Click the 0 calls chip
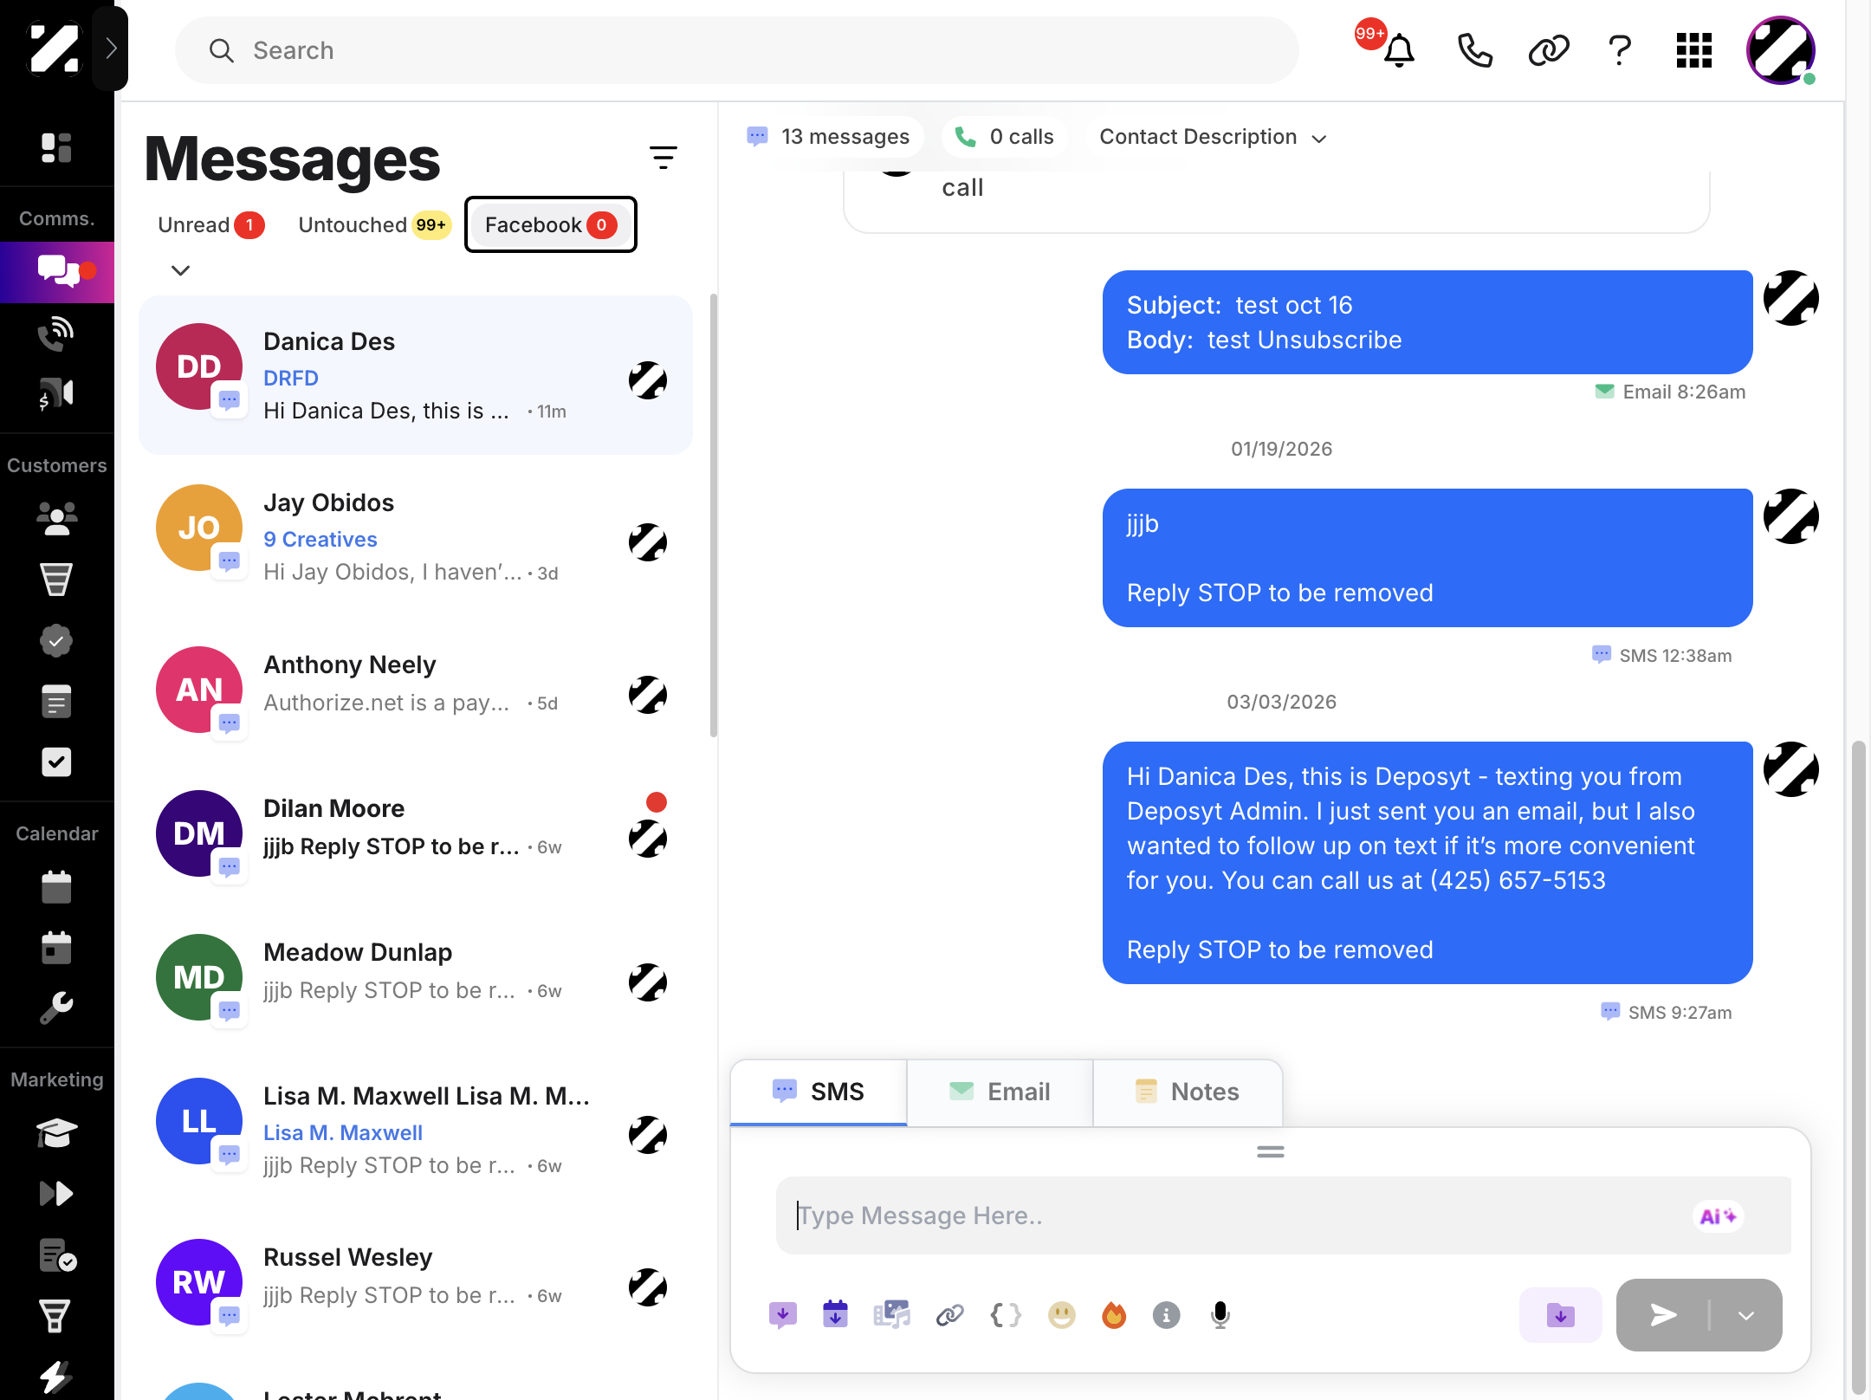Image resolution: width=1871 pixels, height=1400 pixels. click(1005, 137)
